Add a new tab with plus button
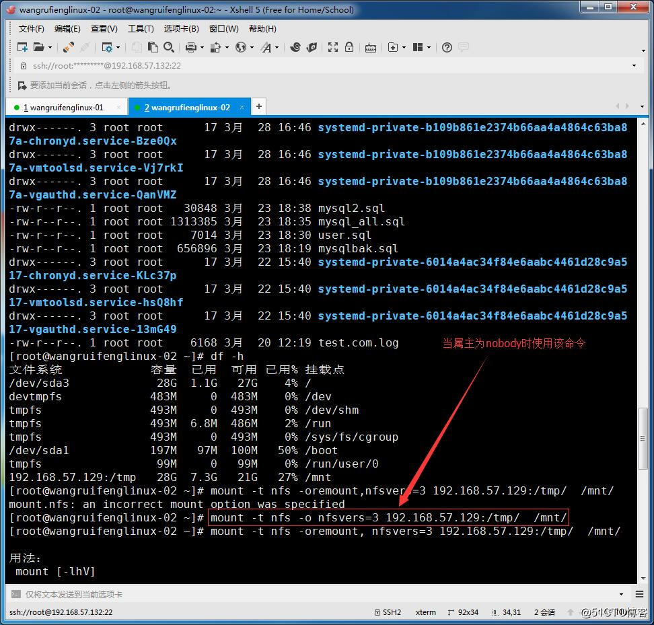654x625 pixels. pos(259,106)
